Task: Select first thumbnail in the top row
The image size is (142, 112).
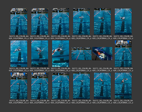Action: [x=19, y=21]
